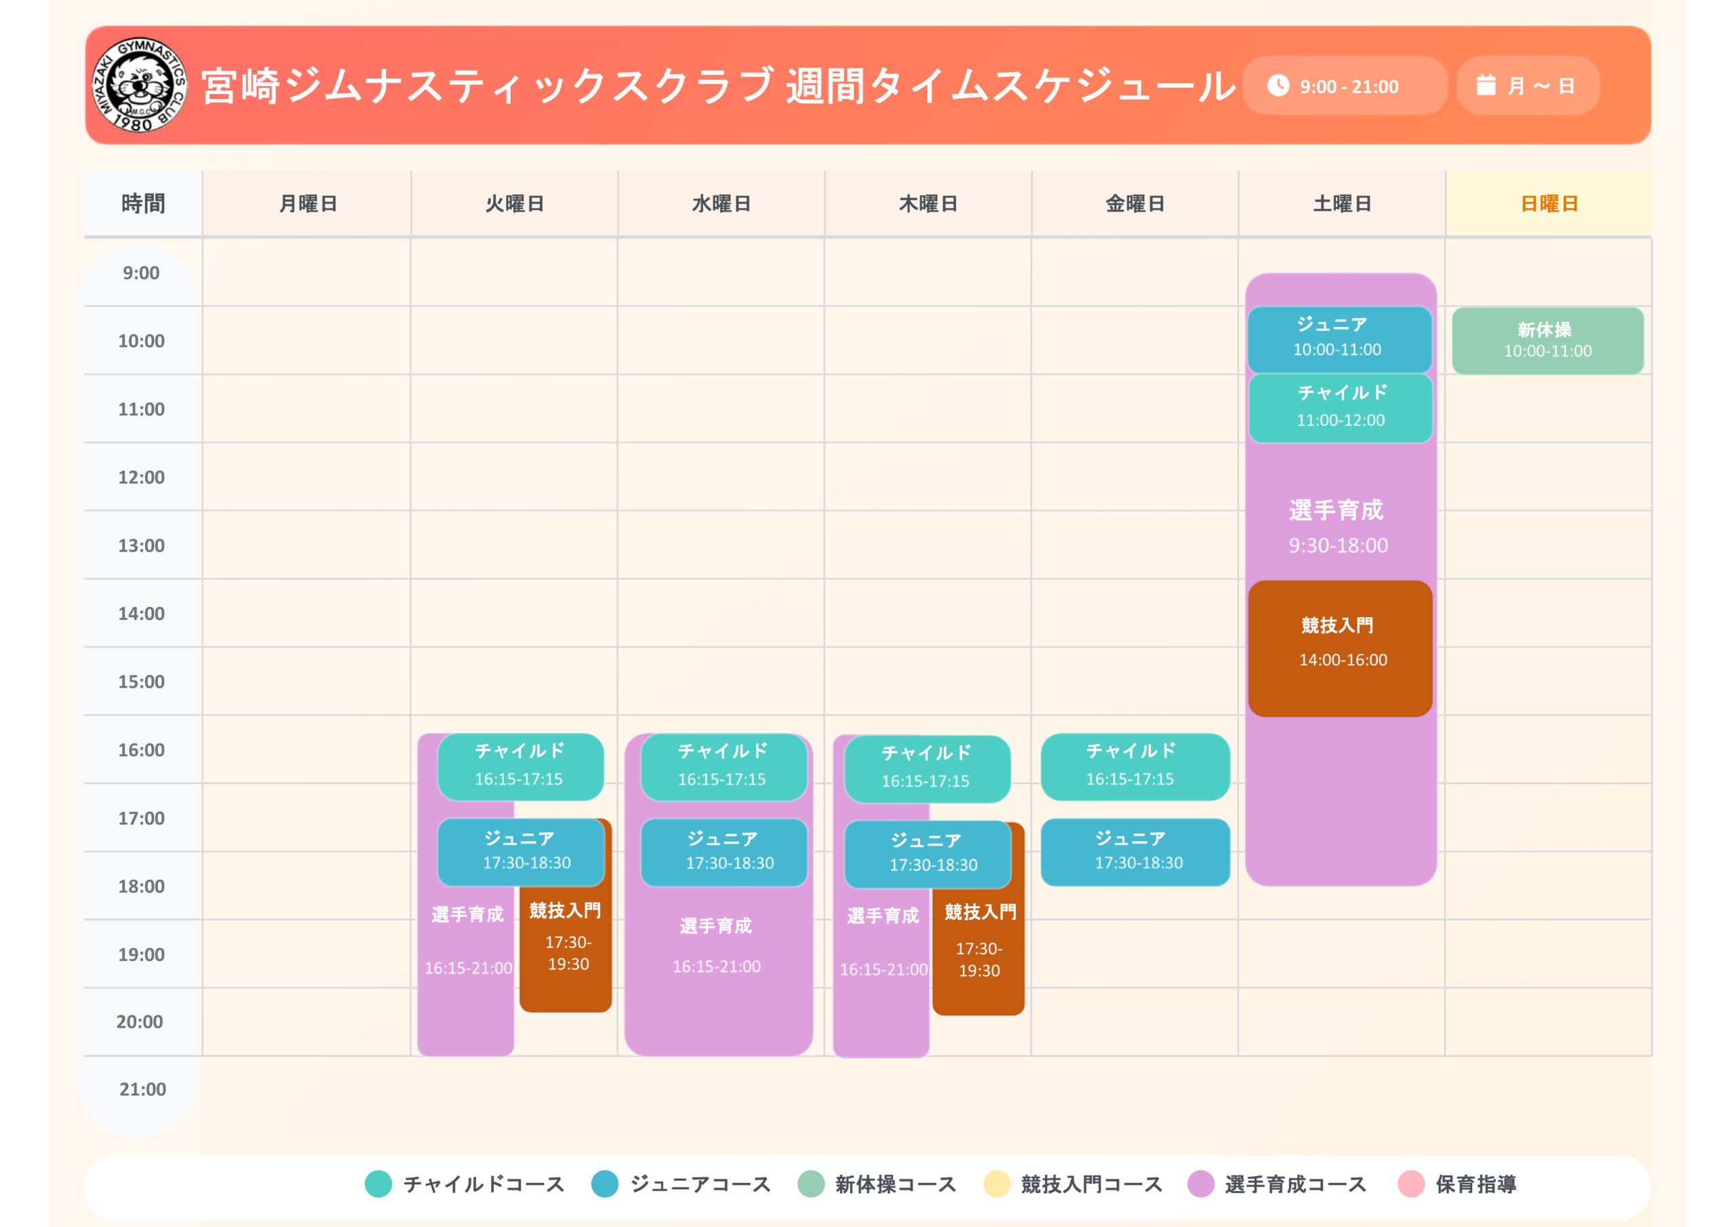
Task: Click the 17:00 time row label
Action: (x=142, y=818)
